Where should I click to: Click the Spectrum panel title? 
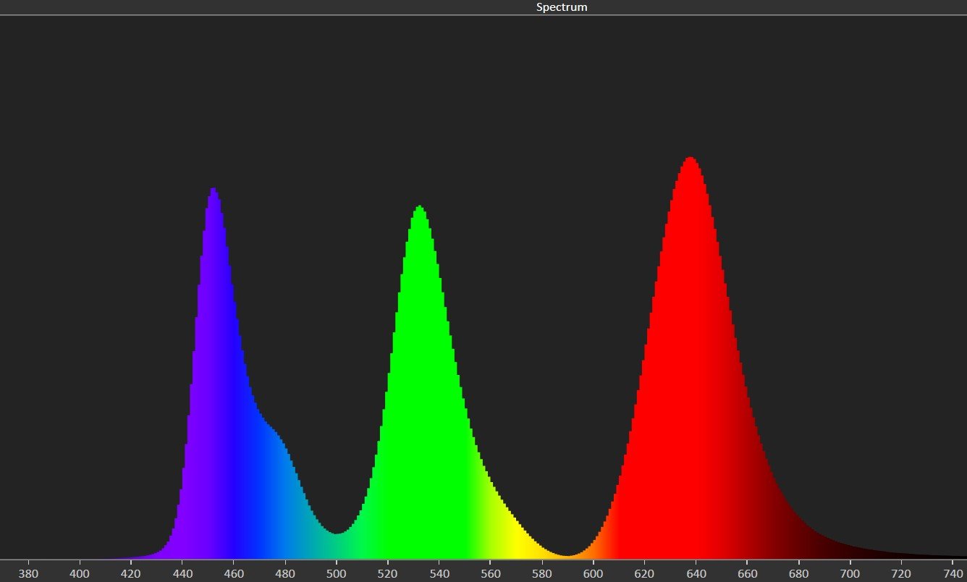[561, 7]
